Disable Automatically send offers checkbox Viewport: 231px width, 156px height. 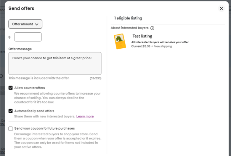(11, 111)
